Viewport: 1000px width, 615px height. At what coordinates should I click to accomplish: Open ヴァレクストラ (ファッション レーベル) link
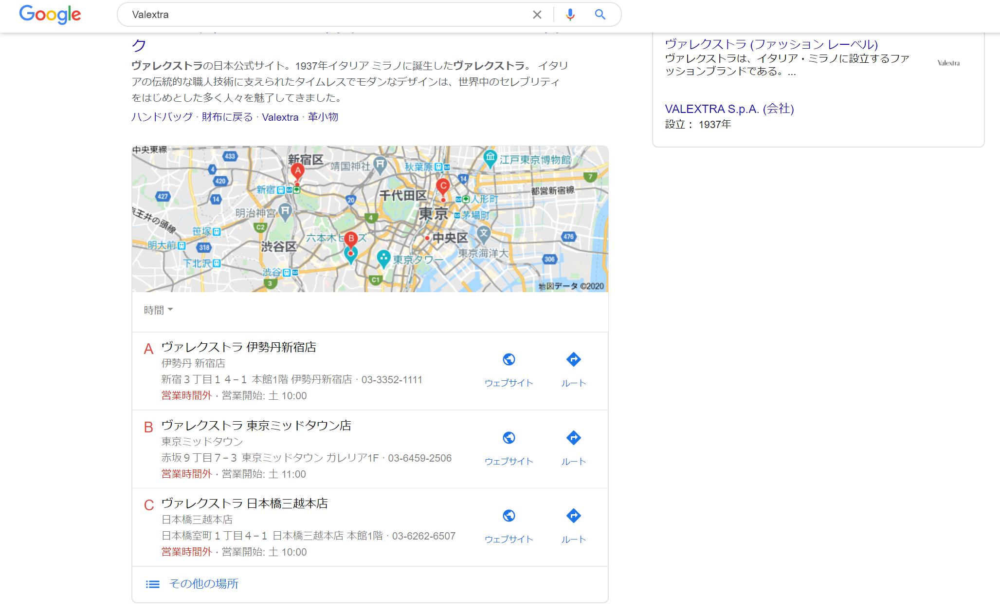[771, 44]
